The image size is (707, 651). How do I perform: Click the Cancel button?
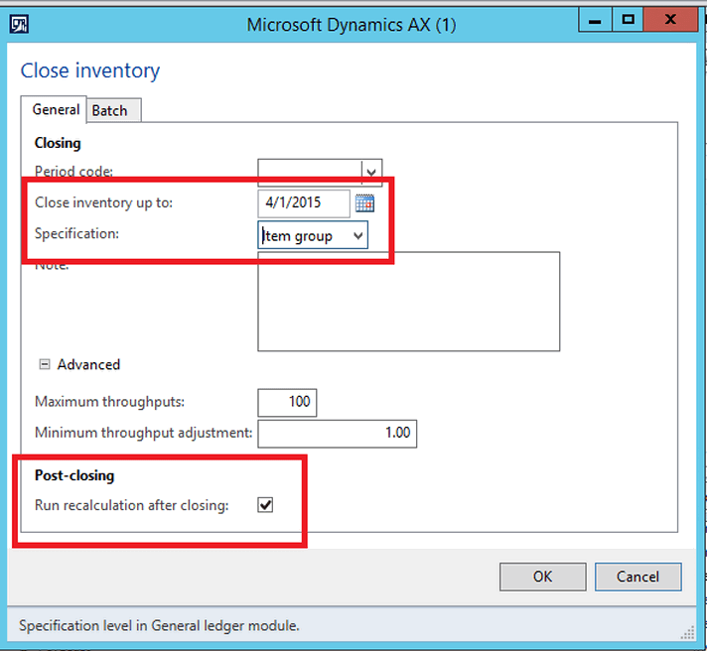pyautogui.click(x=638, y=577)
